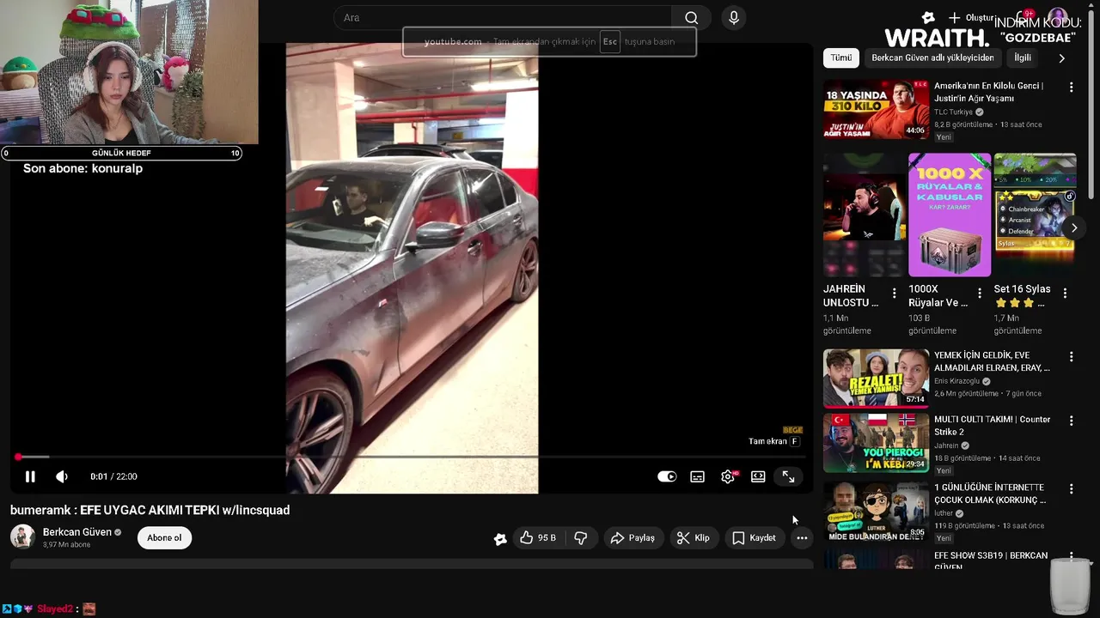Open TLC Türkiye channel name
Viewport: 1100px width, 618px height.
tap(953, 112)
